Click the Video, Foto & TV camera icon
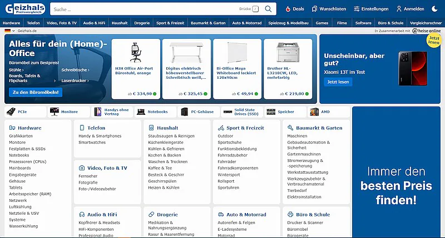This screenshot has width=445, height=238. coord(81,168)
